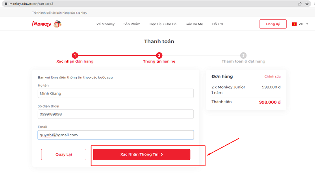Click Trở thành đối tác bán hàng link
The width and height of the screenshot is (315, 176).
pyautogui.click(x=60, y=13)
